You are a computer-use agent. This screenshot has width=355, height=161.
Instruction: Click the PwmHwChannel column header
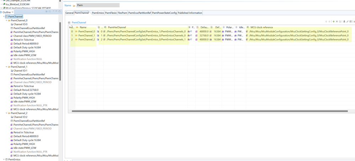tap(146, 27)
